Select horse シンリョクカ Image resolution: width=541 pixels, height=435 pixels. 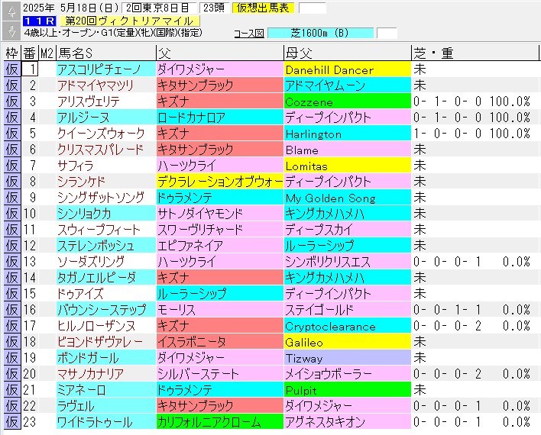[x=106, y=214]
